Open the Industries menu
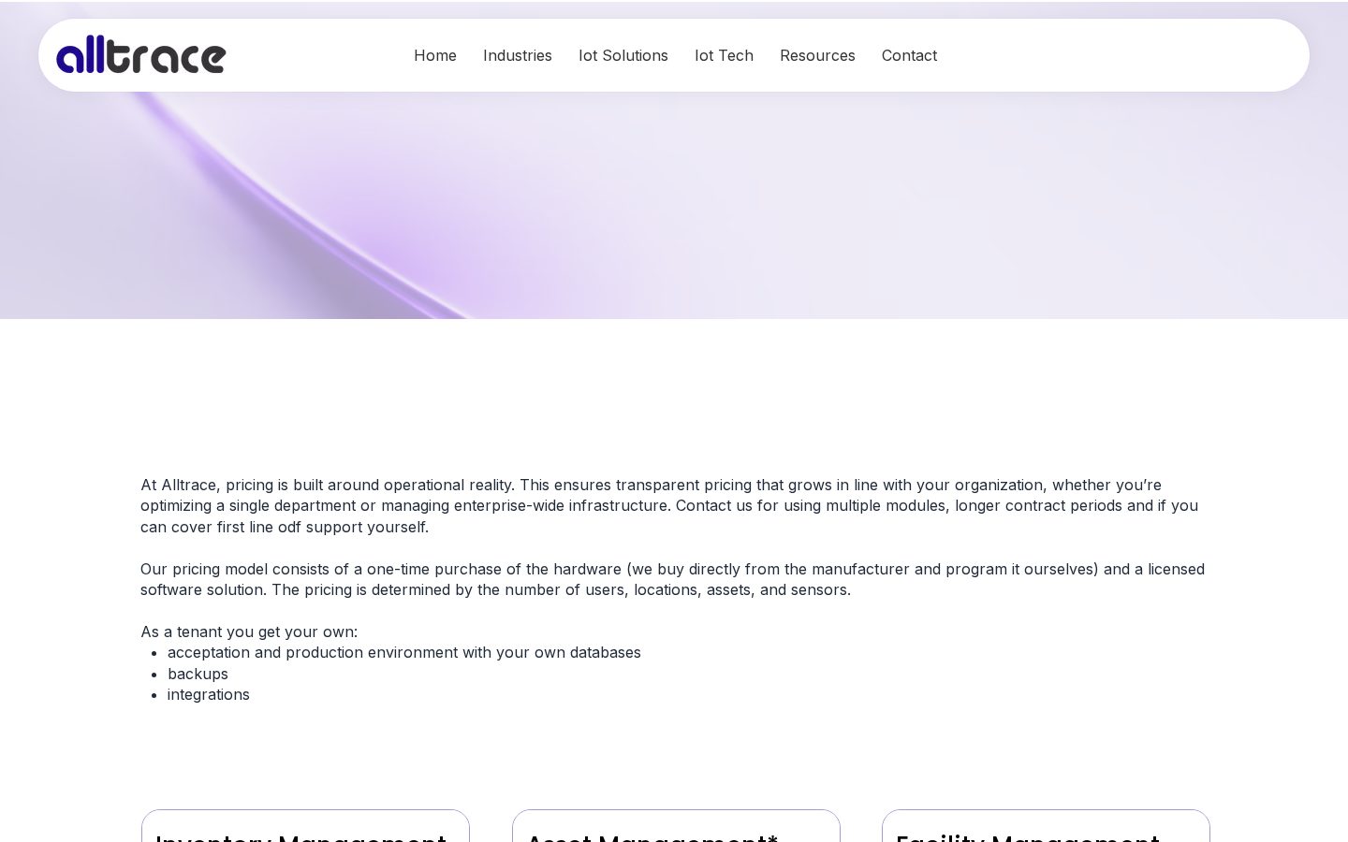The height and width of the screenshot is (842, 1348). 518,55
